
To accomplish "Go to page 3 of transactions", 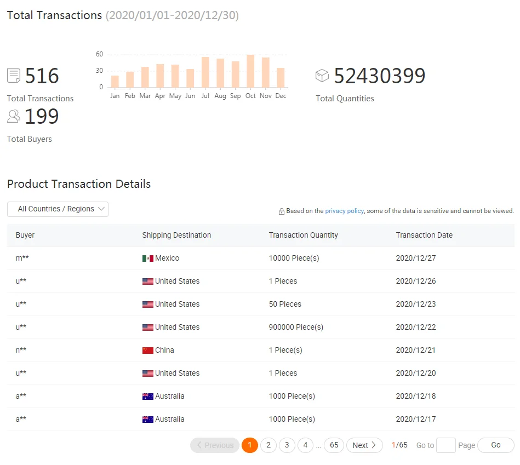I will pyautogui.click(x=287, y=445).
